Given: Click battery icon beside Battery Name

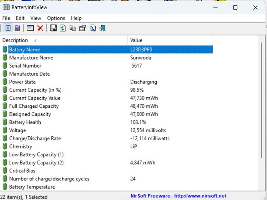Looking at the screenshot, I should [x=5, y=49].
